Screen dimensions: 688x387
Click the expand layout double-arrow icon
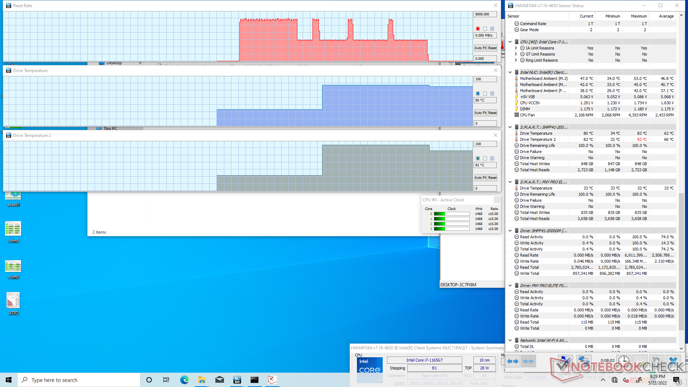513,361
